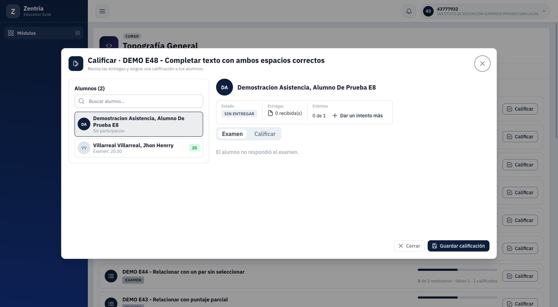
Task: Click Guardar calificación button
Action: (459, 246)
